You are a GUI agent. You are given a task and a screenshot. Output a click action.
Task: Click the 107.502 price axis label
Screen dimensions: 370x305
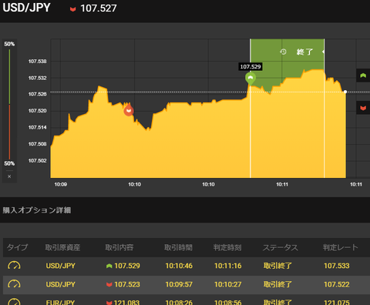pos(38,161)
